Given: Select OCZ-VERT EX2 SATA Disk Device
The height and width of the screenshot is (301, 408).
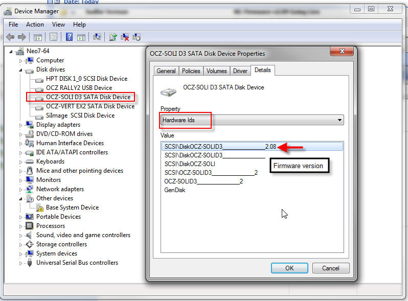Looking at the screenshot, I should [x=90, y=106].
